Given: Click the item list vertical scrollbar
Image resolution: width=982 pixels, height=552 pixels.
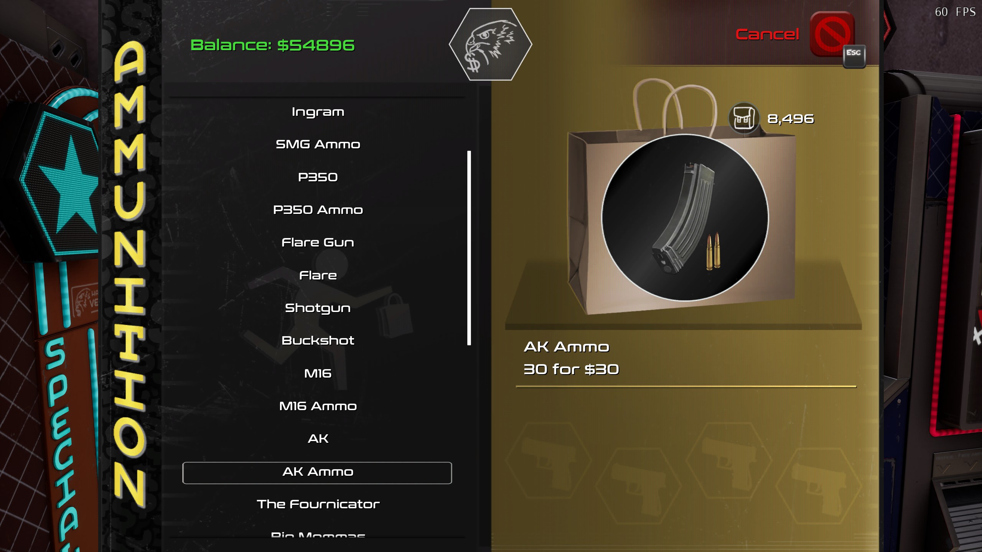Looking at the screenshot, I should pyautogui.click(x=469, y=248).
